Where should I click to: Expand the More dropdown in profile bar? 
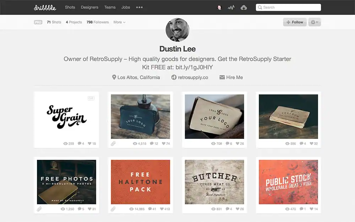pyautogui.click(x=119, y=22)
